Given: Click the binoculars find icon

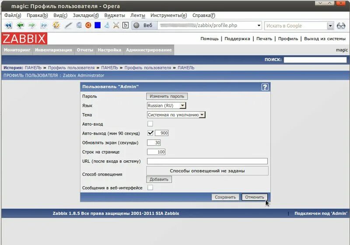Looking at the screenshot, I should pyautogui.click(x=341, y=26).
